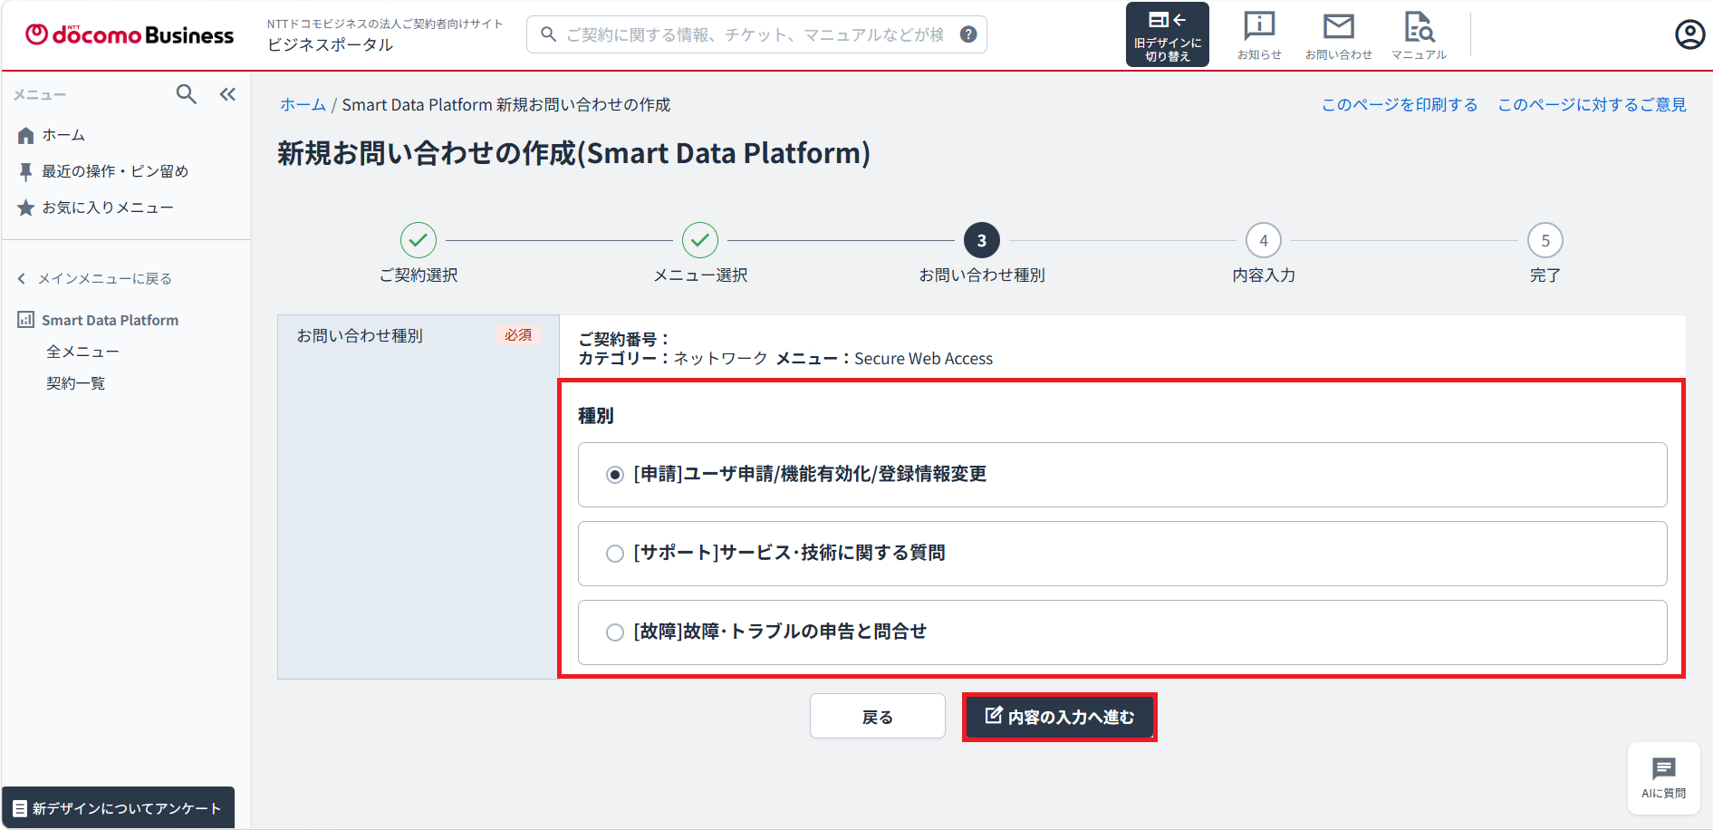The height and width of the screenshot is (830, 1713).
Task: Focus the header search input field
Action: pos(755,34)
